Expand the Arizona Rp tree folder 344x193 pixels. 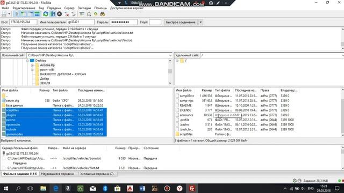(32, 65)
